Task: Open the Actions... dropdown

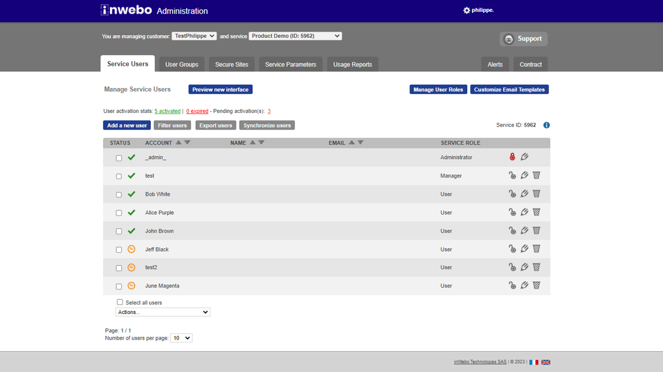Action: (x=163, y=312)
